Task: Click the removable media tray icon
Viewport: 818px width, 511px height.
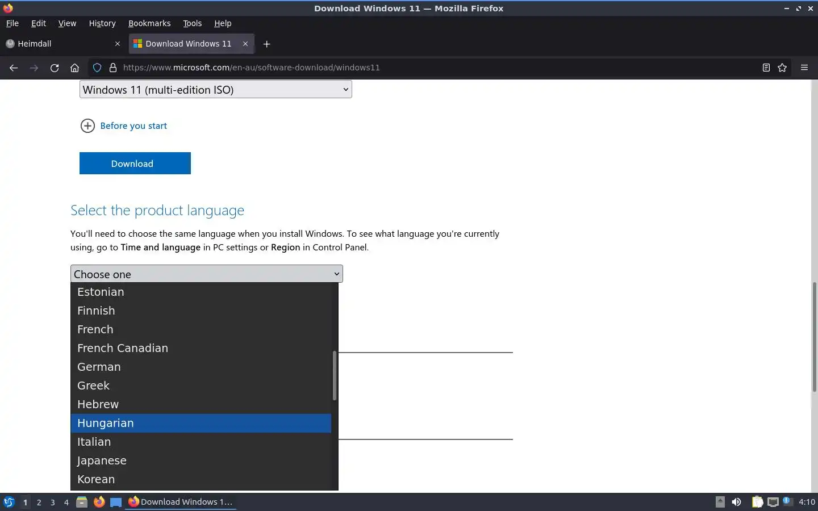Action: pyautogui.click(x=720, y=502)
